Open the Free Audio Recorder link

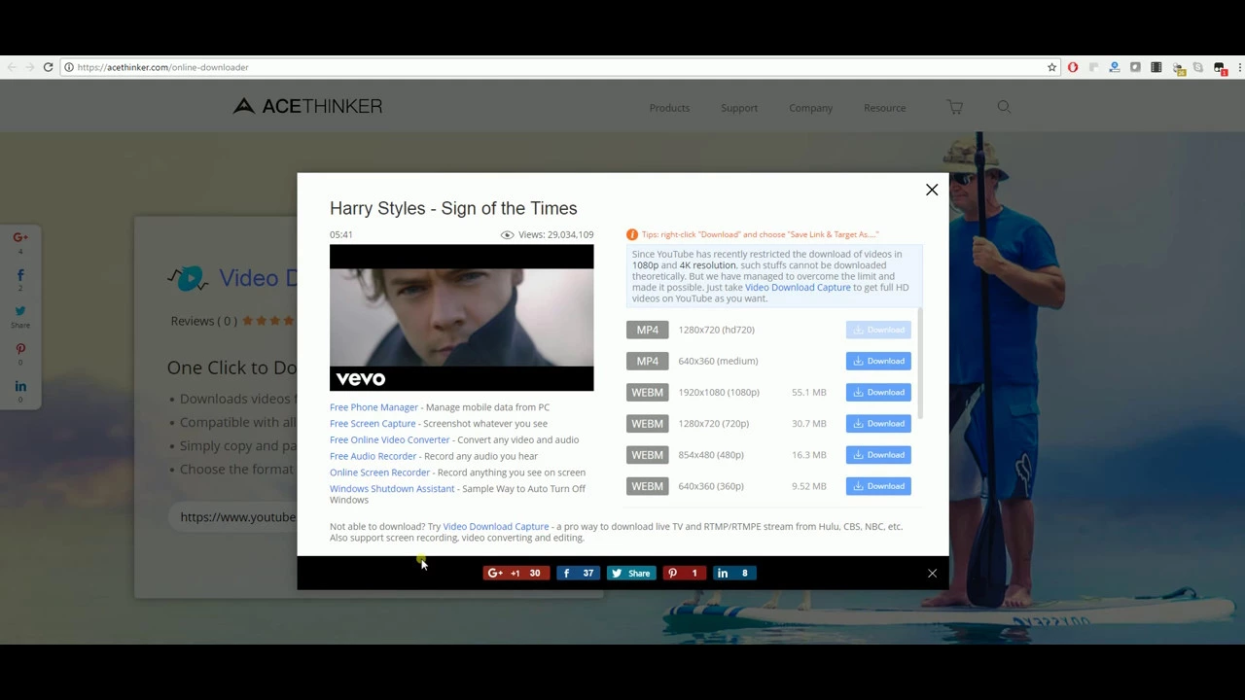pyautogui.click(x=373, y=456)
